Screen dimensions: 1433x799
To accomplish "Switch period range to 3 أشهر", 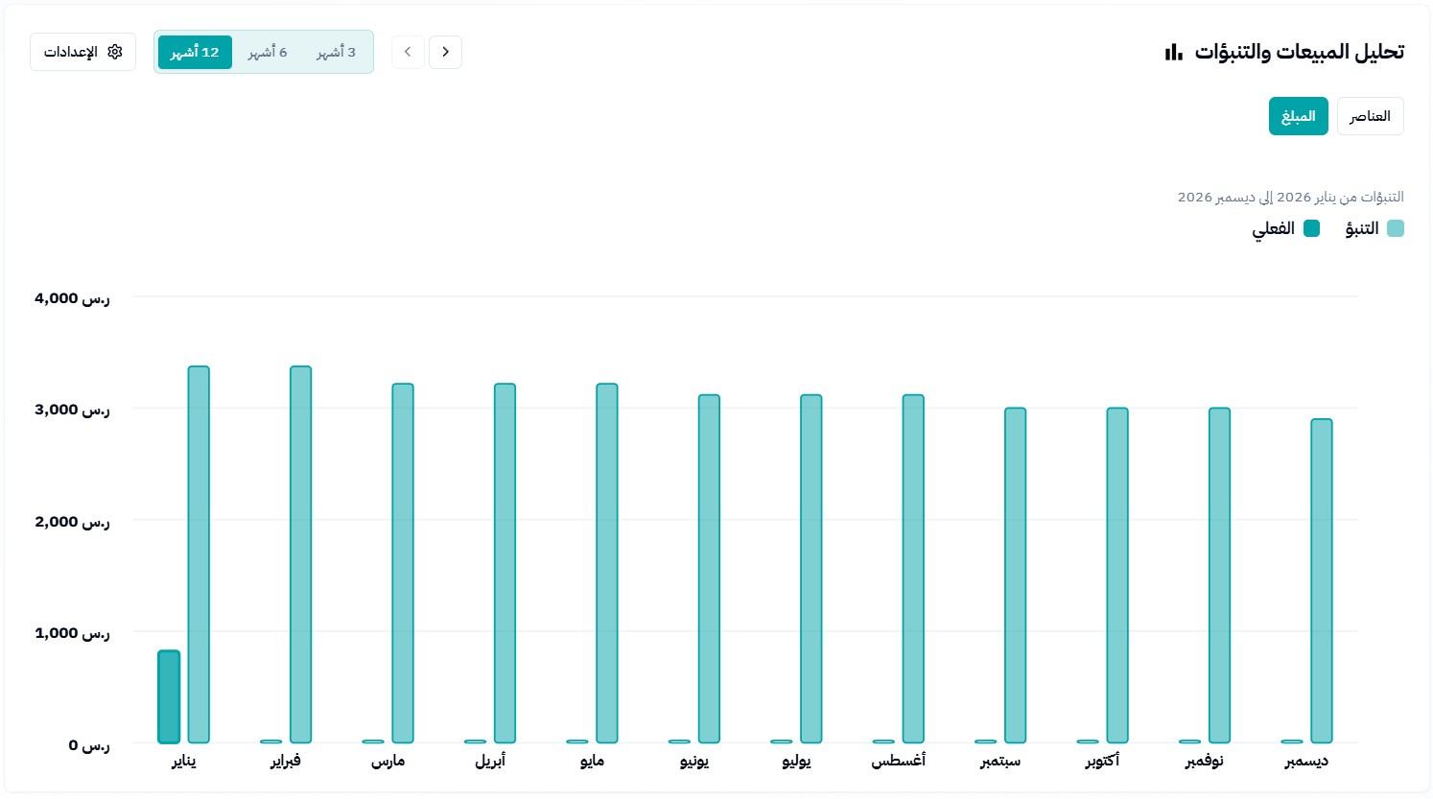I will click(336, 52).
